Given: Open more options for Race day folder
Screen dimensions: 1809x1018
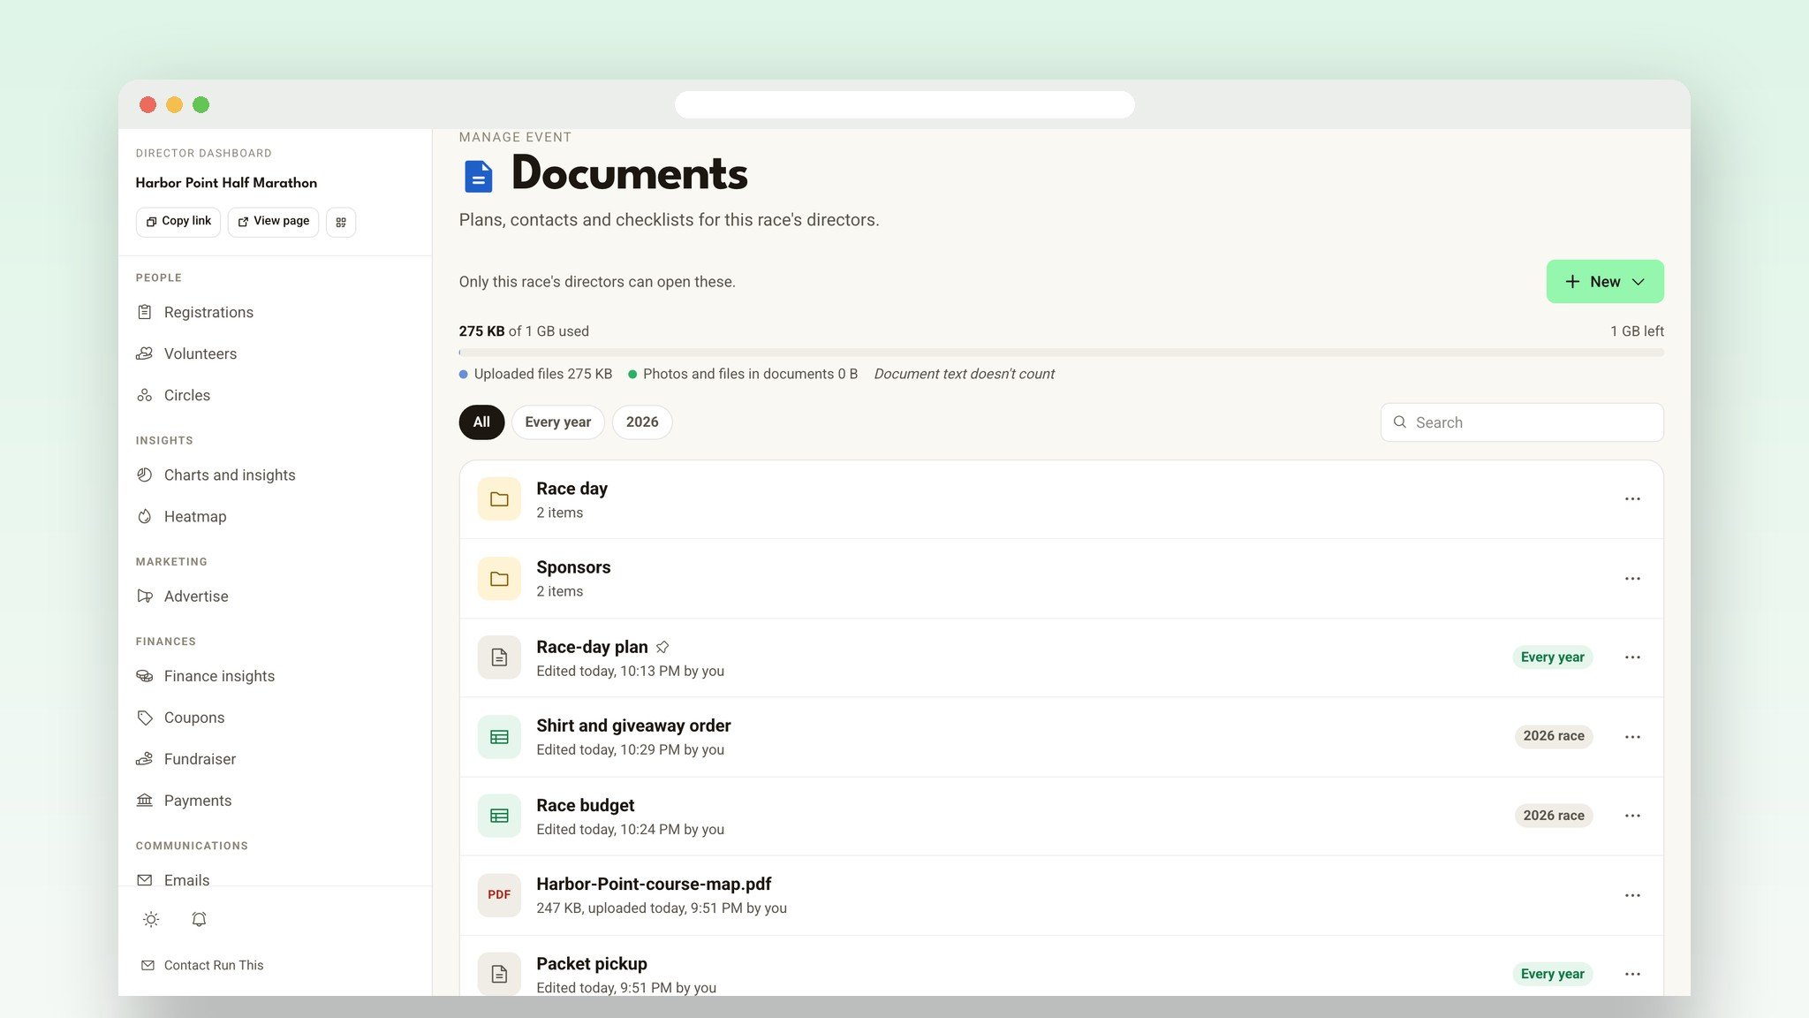Looking at the screenshot, I should tap(1632, 499).
